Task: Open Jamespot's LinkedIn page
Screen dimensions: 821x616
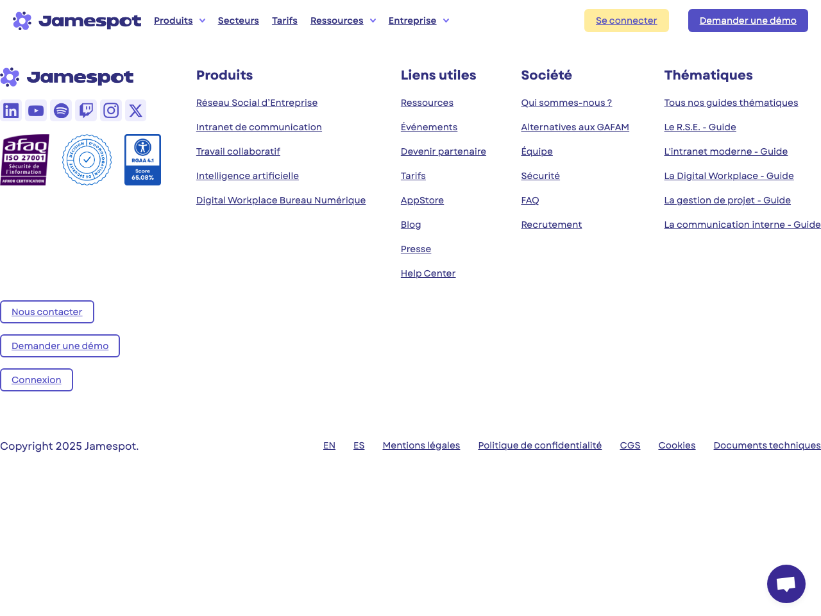Action: [x=11, y=110]
